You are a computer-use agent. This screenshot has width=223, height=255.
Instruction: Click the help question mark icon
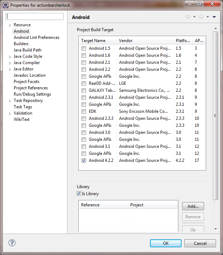click(12, 243)
